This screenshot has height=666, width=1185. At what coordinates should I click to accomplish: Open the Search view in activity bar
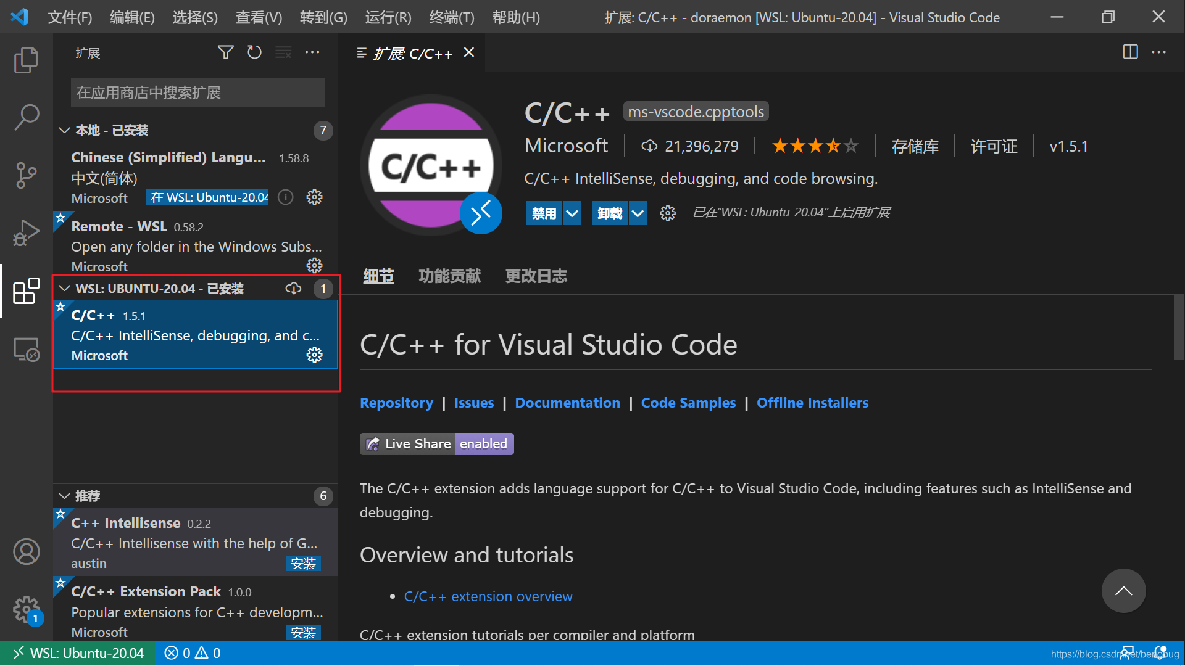click(x=26, y=117)
